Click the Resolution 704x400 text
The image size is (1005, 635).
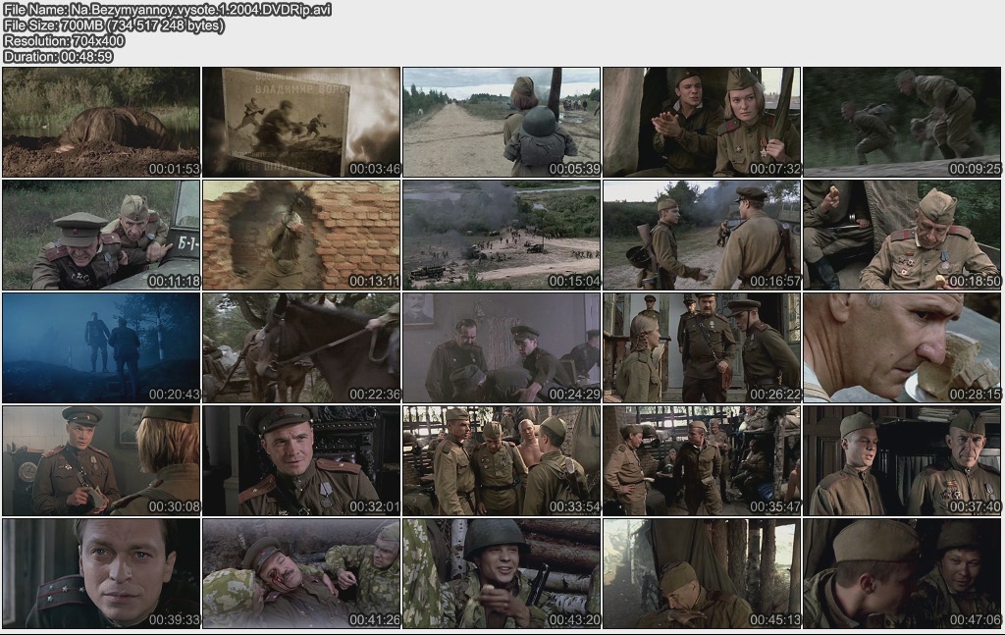click(64, 41)
